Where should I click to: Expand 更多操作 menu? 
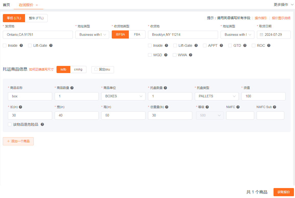[283, 5]
